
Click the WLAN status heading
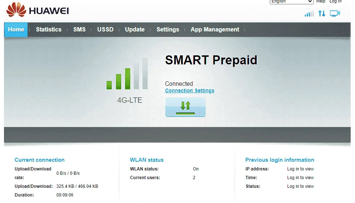coord(147,160)
